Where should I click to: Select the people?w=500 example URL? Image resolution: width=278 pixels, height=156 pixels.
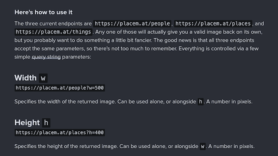click(60, 88)
